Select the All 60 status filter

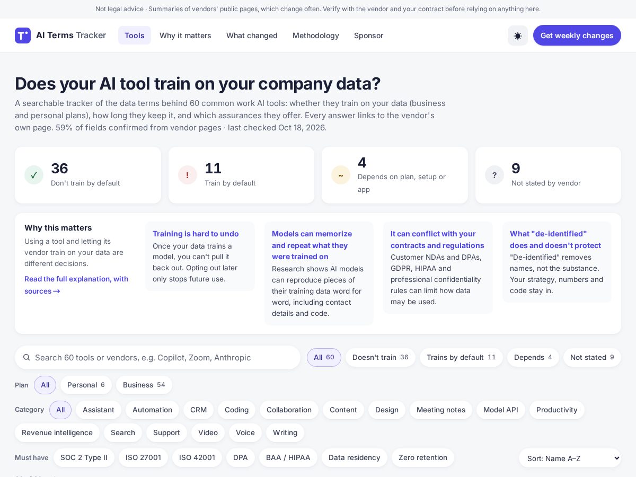tap(324, 357)
